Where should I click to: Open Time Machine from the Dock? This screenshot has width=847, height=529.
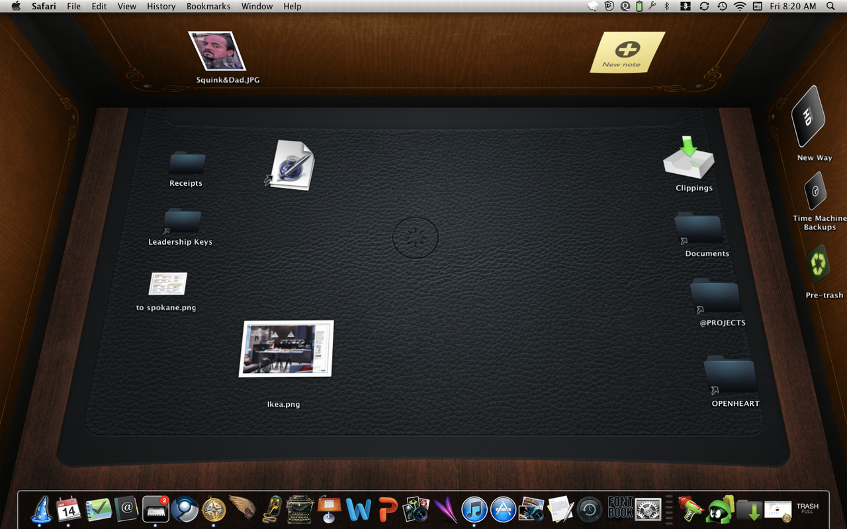(589, 510)
